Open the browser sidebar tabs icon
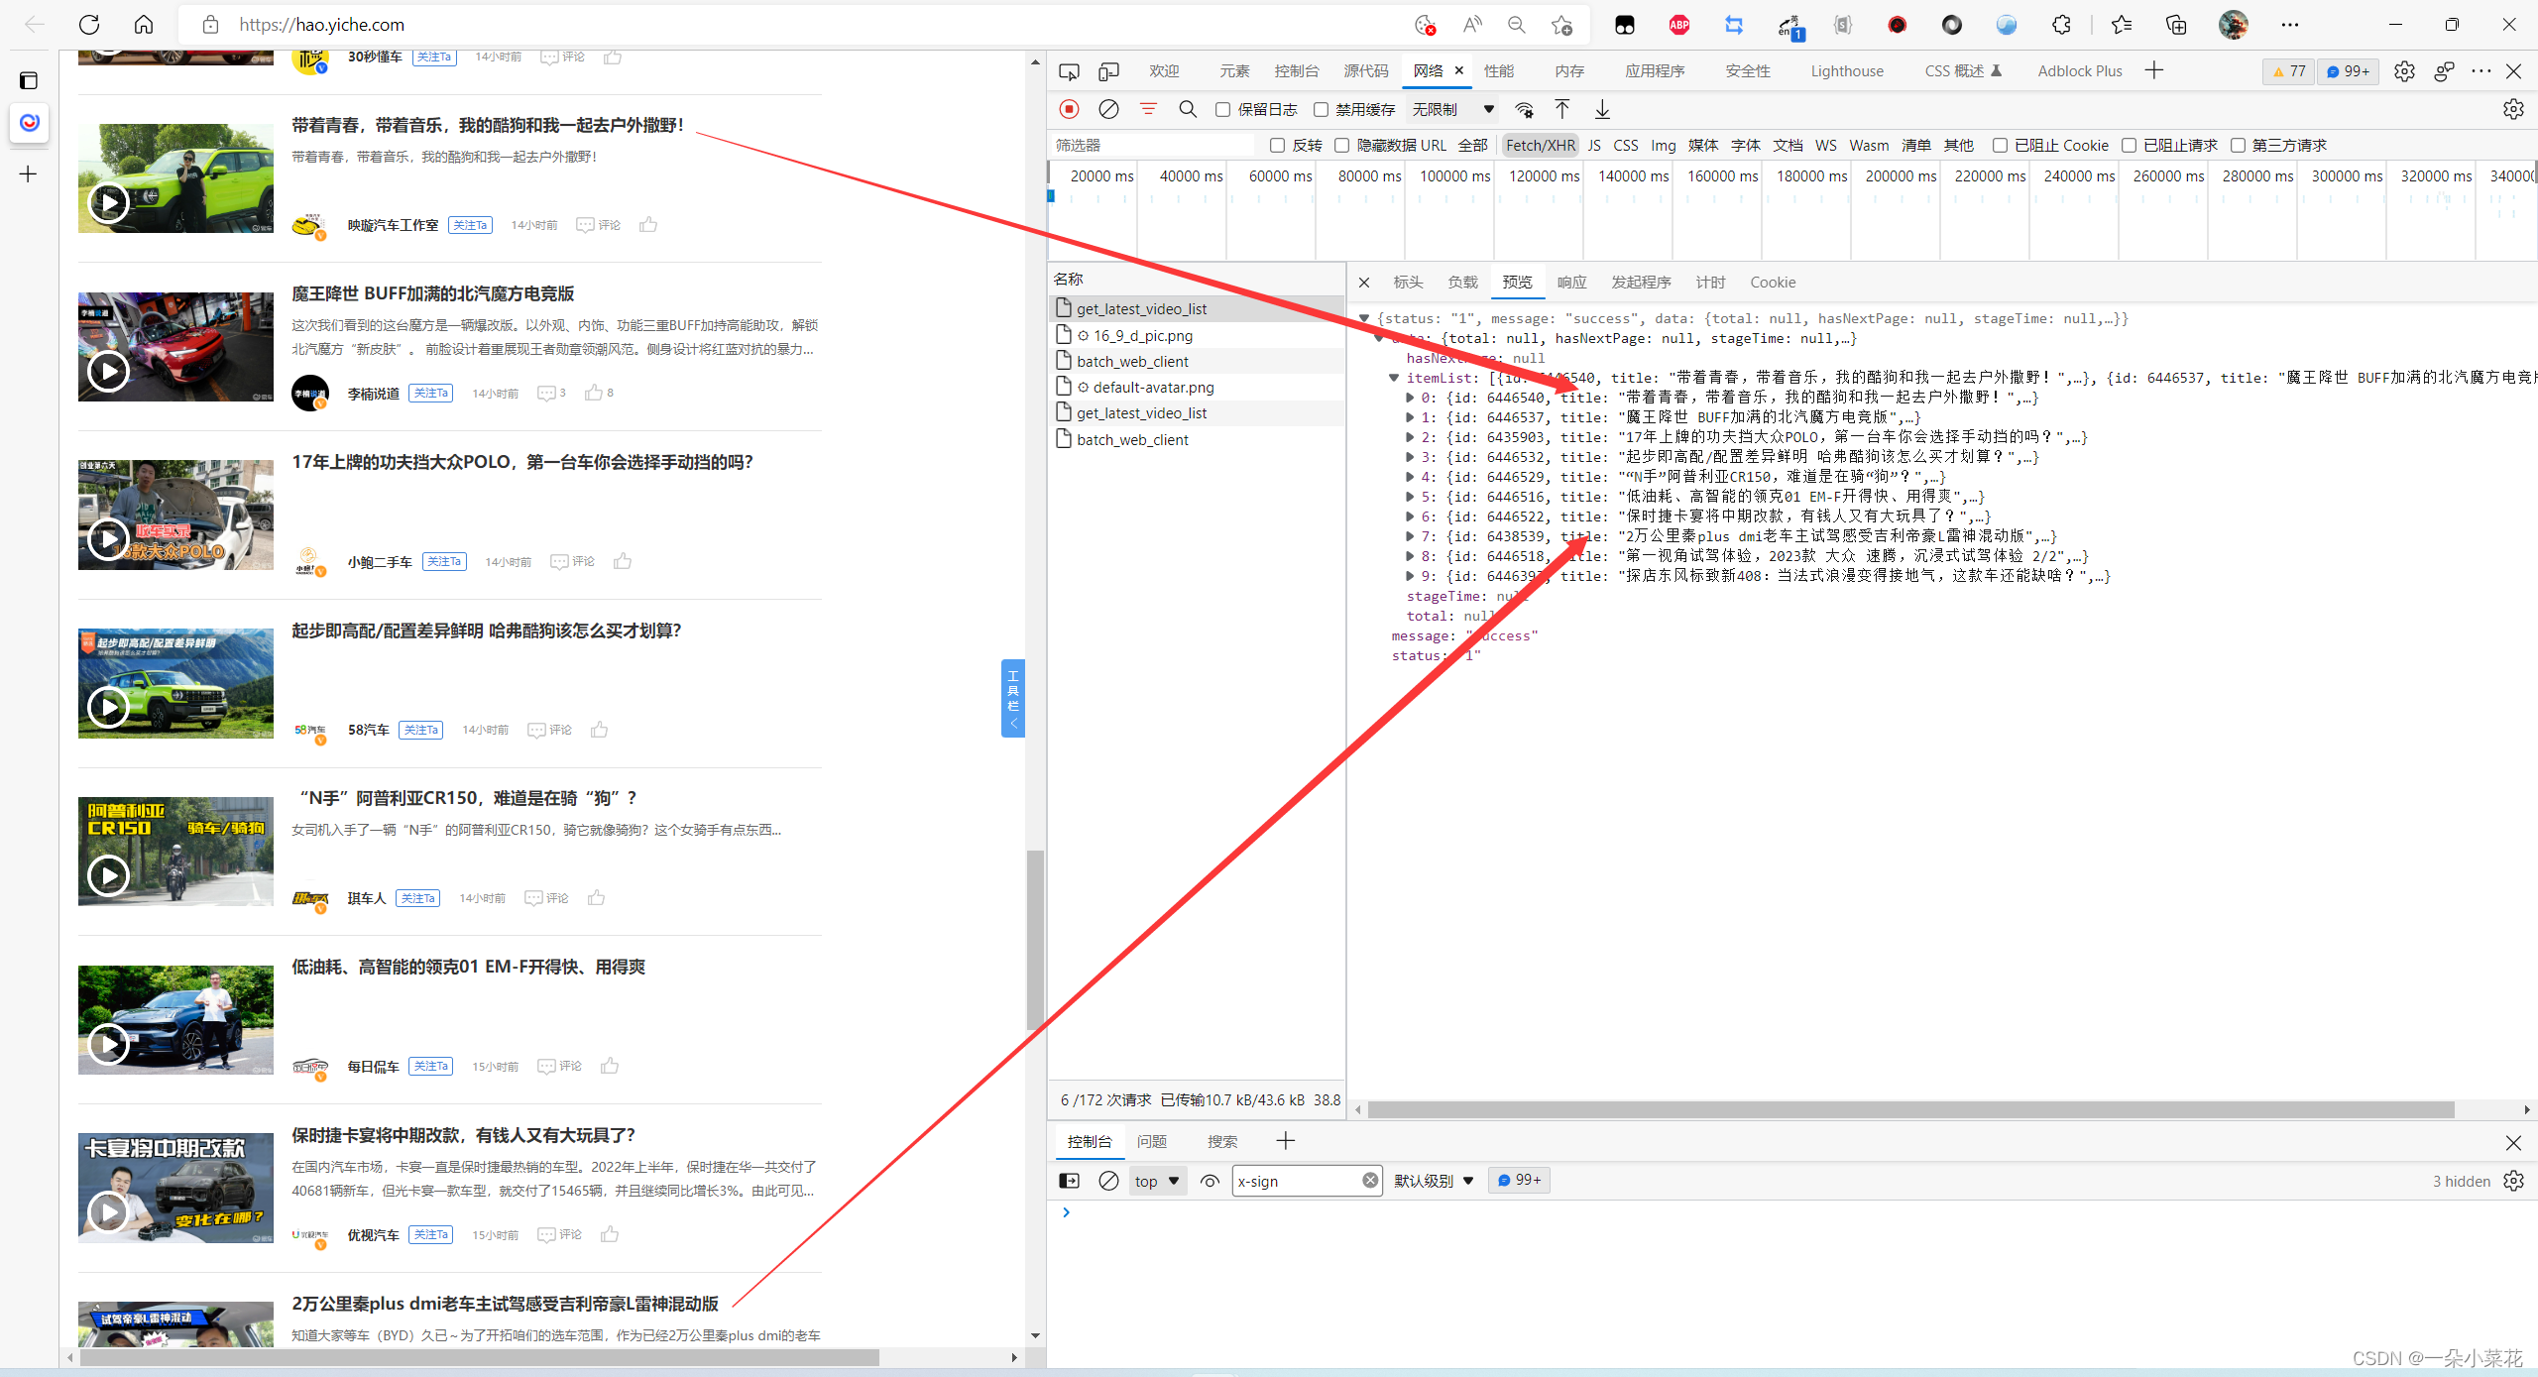The width and height of the screenshot is (2538, 1377). click(29, 80)
